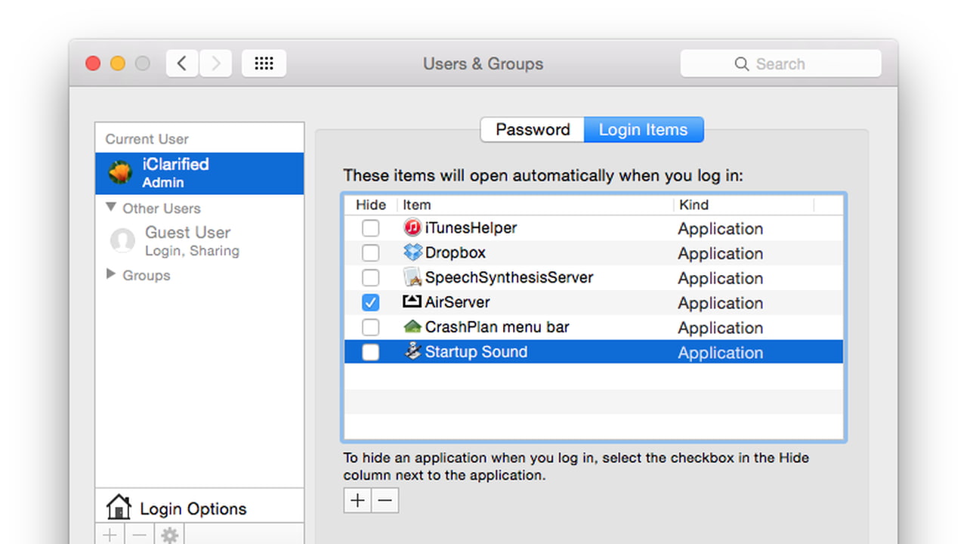The height and width of the screenshot is (544, 967).
Task: Click the Groups label in sidebar
Action: click(x=147, y=275)
